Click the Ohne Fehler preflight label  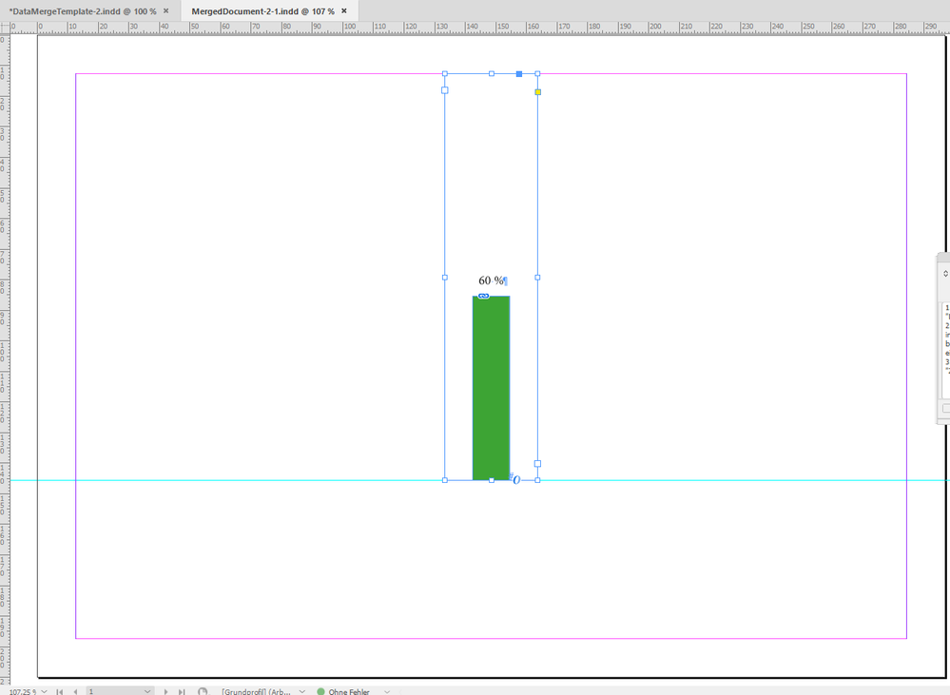coord(349,691)
